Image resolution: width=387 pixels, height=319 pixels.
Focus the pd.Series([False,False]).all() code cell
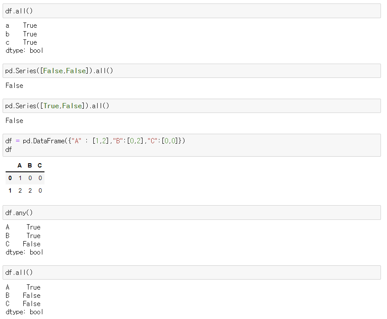191,71
